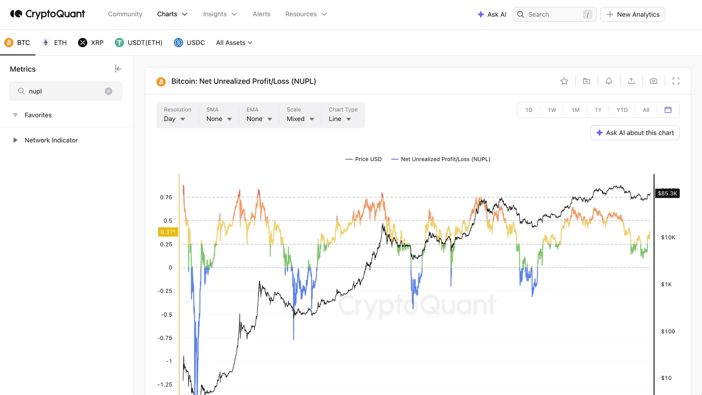Click the USDC coin icon
Image resolution: width=702 pixels, height=395 pixels.
tap(178, 42)
